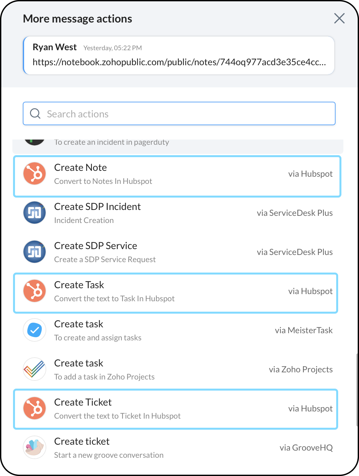The width and height of the screenshot is (359, 476).
Task: Close the More message actions dialog
Action: (x=339, y=19)
